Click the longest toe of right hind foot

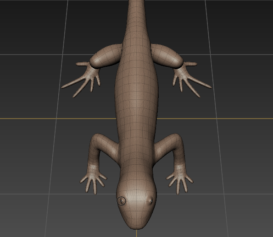coord(200,83)
